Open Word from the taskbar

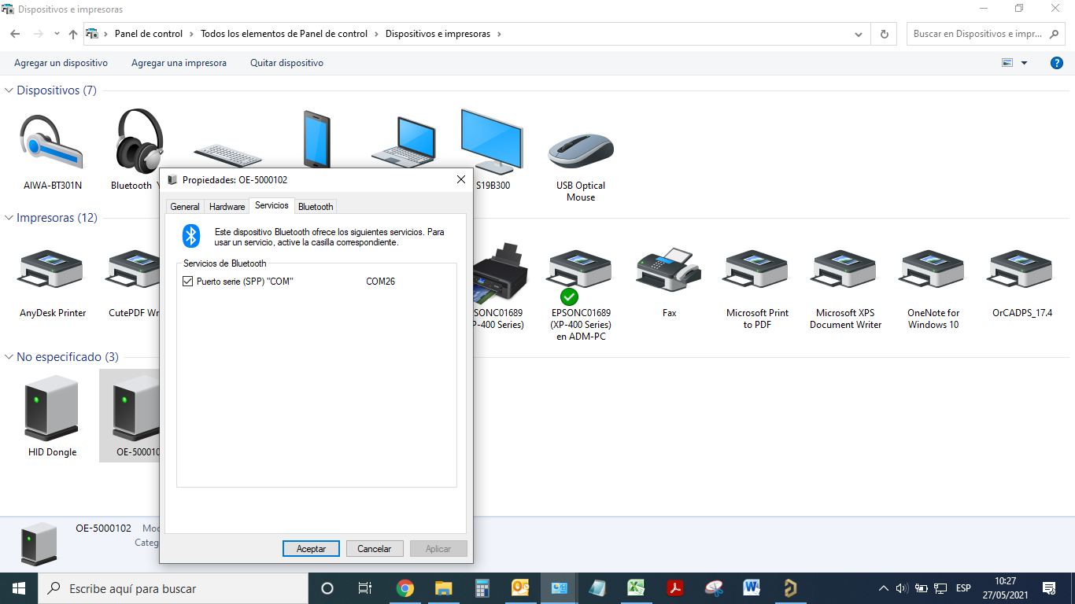click(752, 588)
